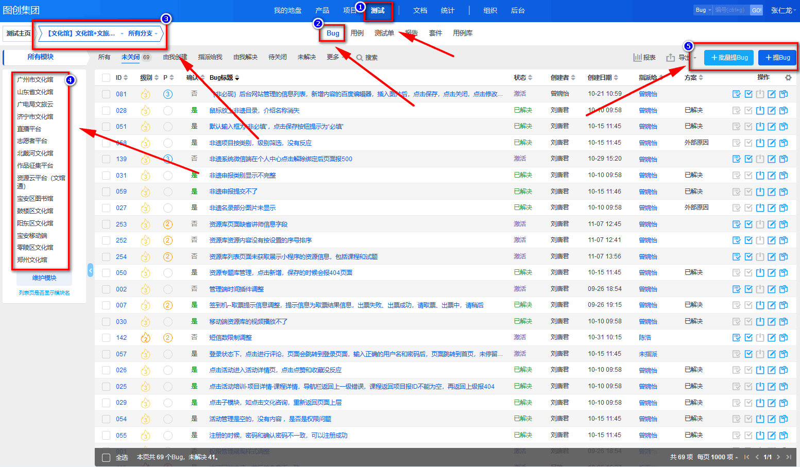This screenshot has width=800, height=467.
Task: Filter by 指派给我
Action: tap(210, 57)
